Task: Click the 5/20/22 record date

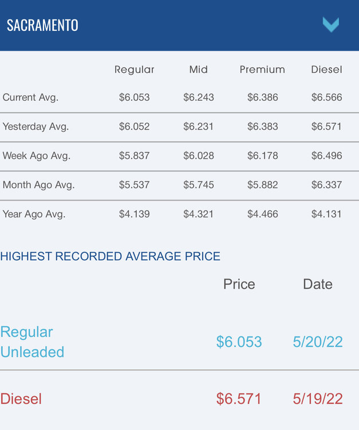Action: point(317,342)
